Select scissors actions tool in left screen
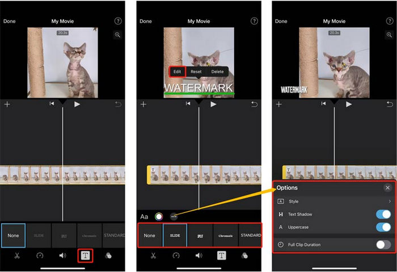397x272 pixels. (x=17, y=256)
